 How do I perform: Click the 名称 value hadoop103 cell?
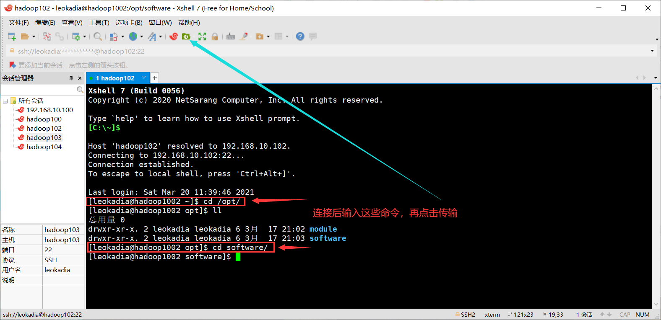[64, 230]
